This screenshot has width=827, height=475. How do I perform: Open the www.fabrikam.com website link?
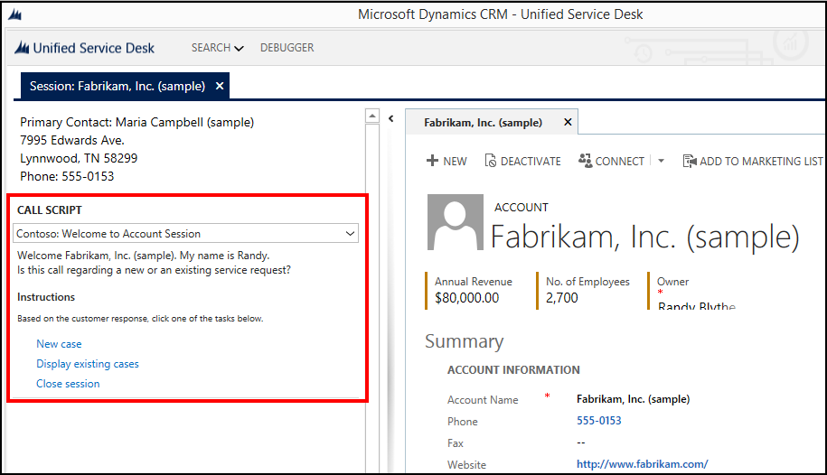pyautogui.click(x=642, y=465)
